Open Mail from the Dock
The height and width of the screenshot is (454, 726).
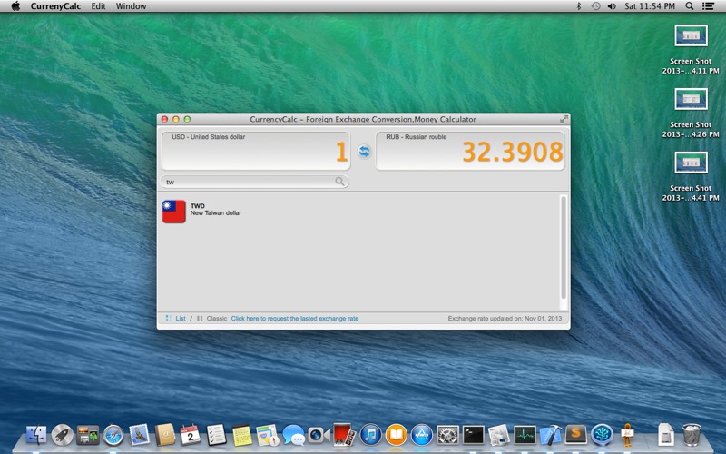[x=139, y=435]
